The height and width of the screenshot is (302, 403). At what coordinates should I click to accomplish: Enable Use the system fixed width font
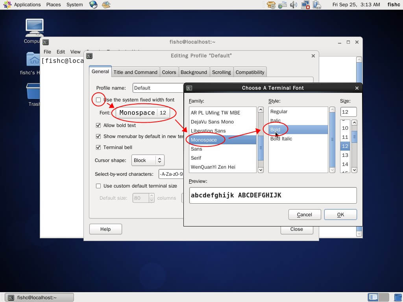click(98, 100)
